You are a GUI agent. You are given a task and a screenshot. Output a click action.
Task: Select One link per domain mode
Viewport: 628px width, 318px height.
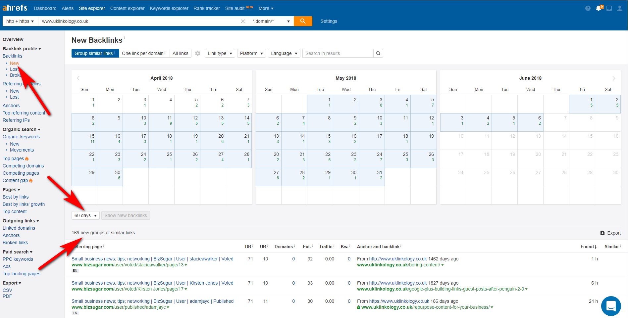[144, 53]
